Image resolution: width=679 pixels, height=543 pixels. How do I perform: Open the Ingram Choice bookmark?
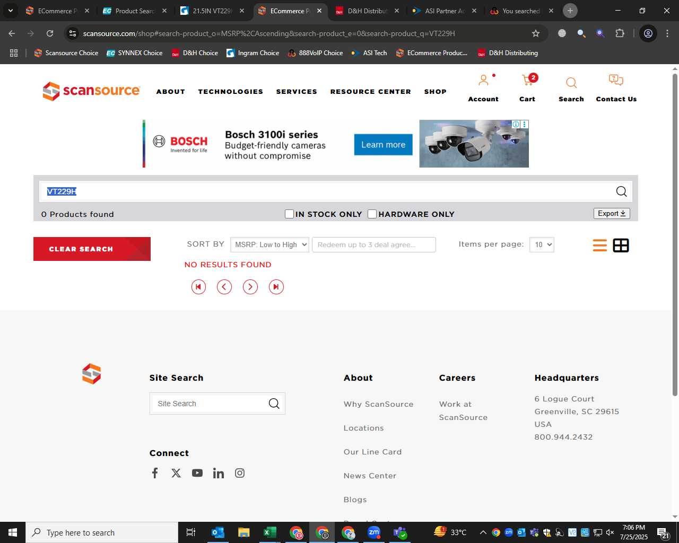coord(253,53)
